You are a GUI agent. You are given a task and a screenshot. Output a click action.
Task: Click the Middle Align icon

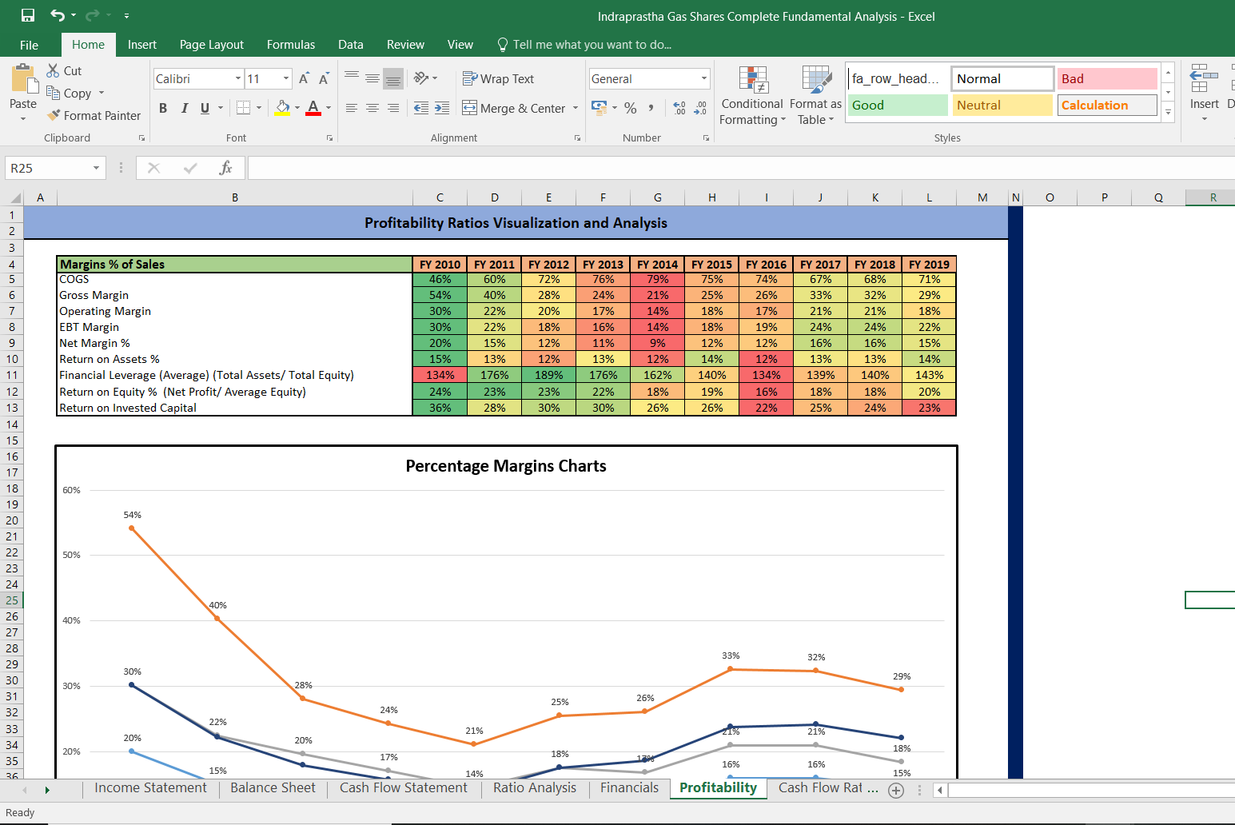tap(372, 78)
